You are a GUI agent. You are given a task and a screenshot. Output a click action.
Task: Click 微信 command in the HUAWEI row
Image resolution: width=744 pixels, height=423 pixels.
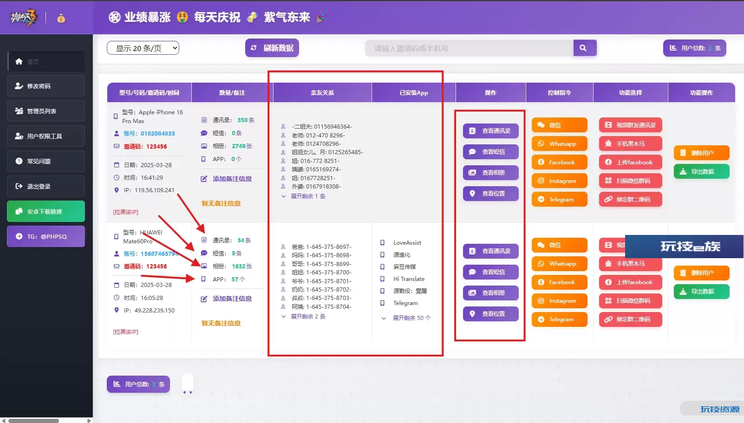click(559, 245)
